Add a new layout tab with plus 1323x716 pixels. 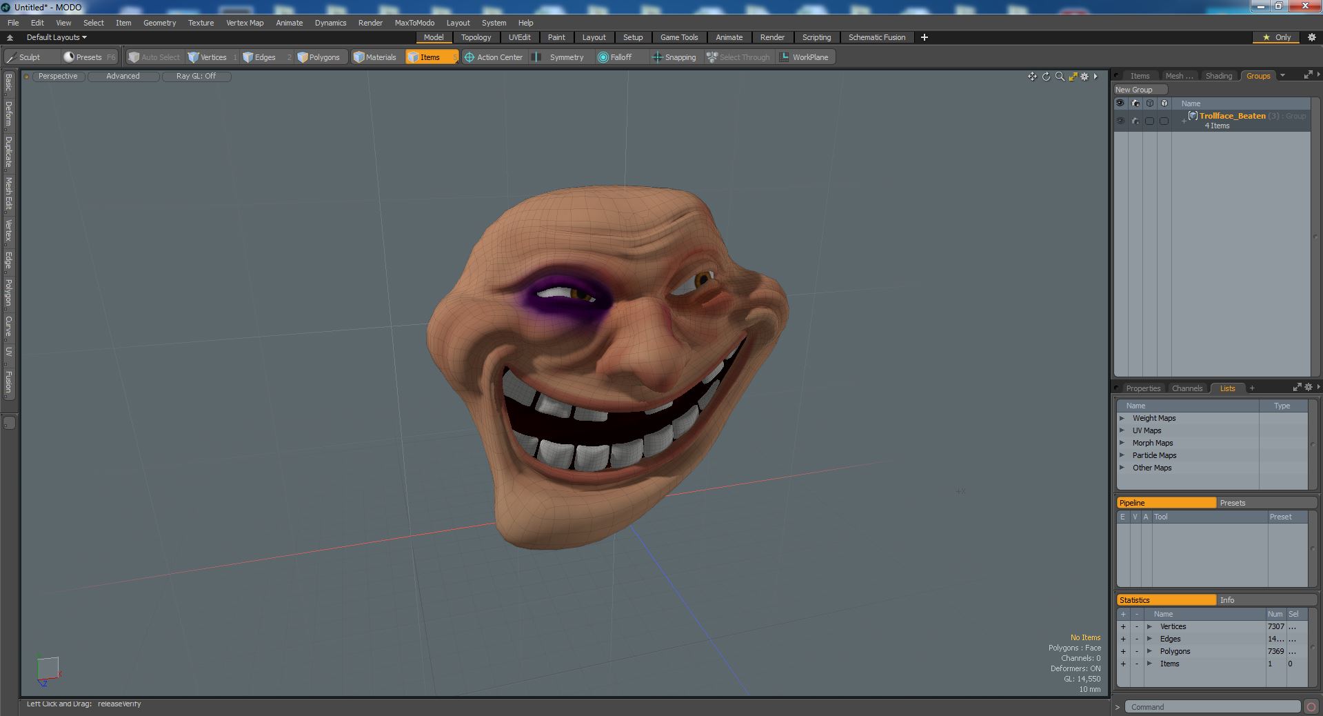point(925,37)
